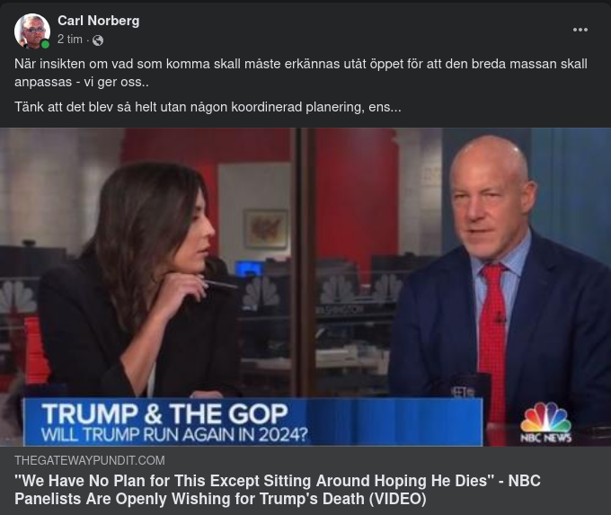Open the 'We Have No Plan for This' headline
611x515 pixels.
[x=278, y=490]
